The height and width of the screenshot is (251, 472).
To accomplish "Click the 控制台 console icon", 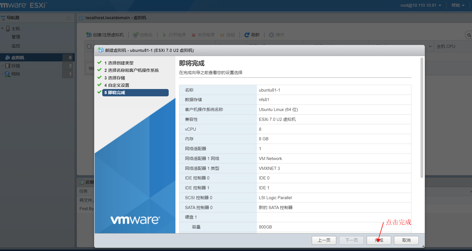I will [x=136, y=35].
